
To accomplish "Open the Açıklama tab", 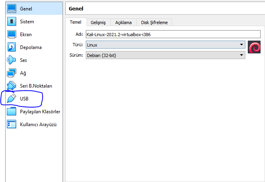I will point(123,22).
